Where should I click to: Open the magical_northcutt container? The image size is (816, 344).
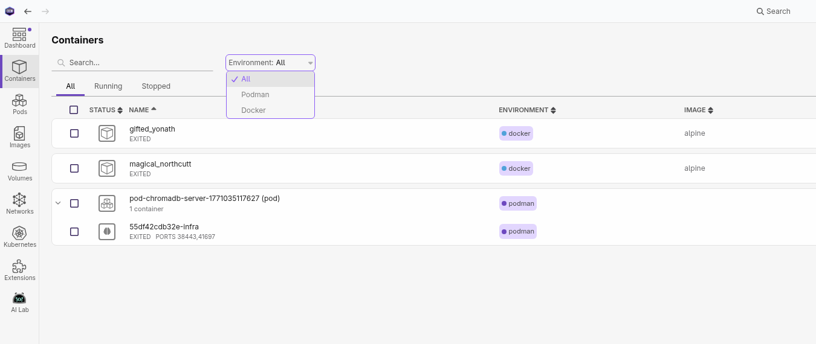pyautogui.click(x=160, y=164)
